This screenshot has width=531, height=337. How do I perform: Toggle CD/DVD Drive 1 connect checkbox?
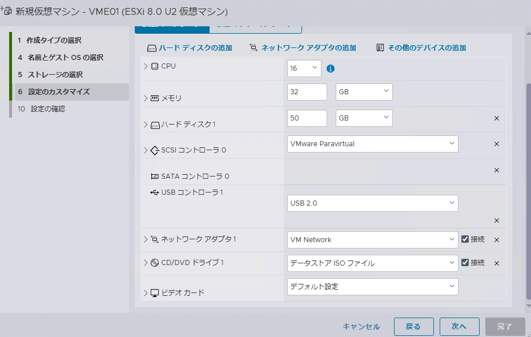point(465,263)
